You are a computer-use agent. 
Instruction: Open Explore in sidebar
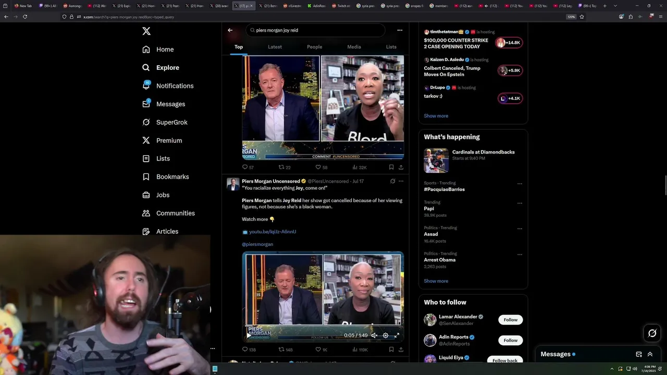point(161,68)
